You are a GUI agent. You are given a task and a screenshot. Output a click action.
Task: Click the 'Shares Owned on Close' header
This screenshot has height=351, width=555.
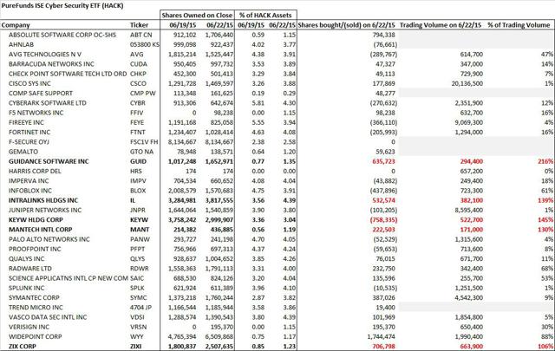(x=197, y=16)
